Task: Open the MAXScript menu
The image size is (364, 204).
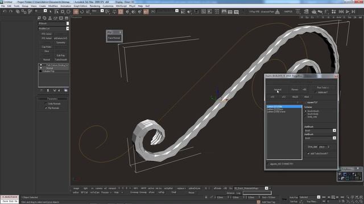Action: click(x=122, y=6)
